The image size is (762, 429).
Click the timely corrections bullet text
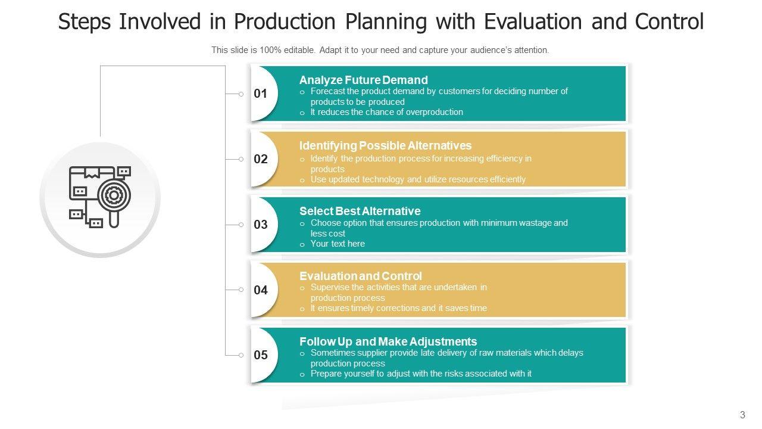[x=398, y=308]
